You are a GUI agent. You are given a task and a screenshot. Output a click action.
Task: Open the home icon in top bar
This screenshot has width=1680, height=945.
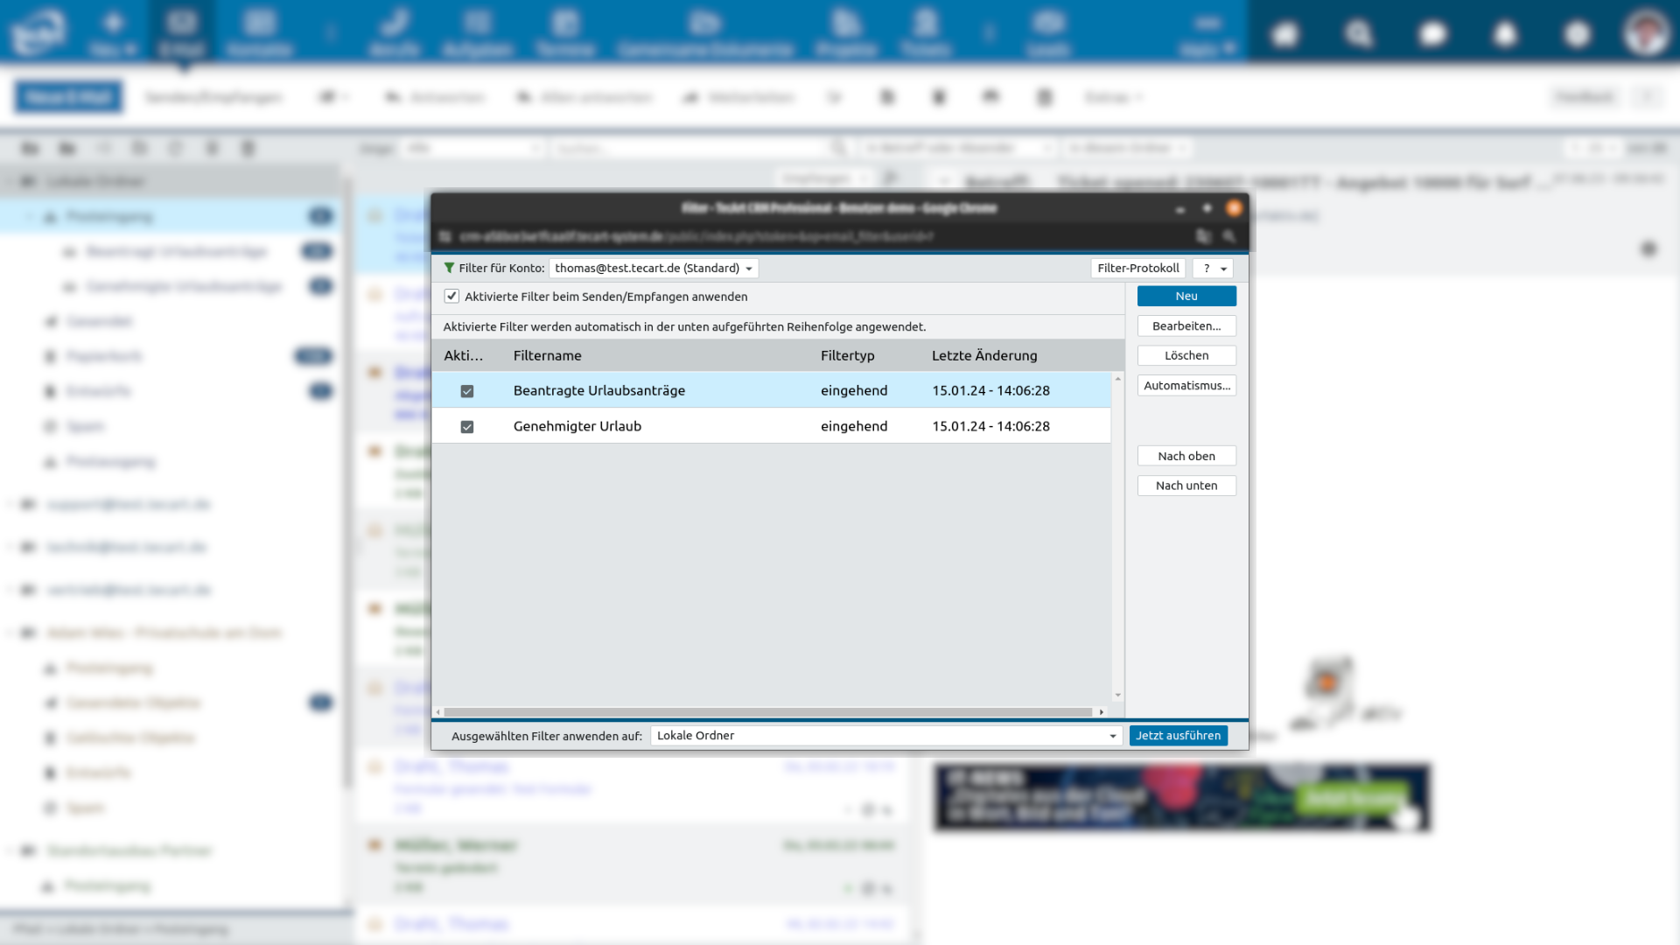(x=1284, y=35)
